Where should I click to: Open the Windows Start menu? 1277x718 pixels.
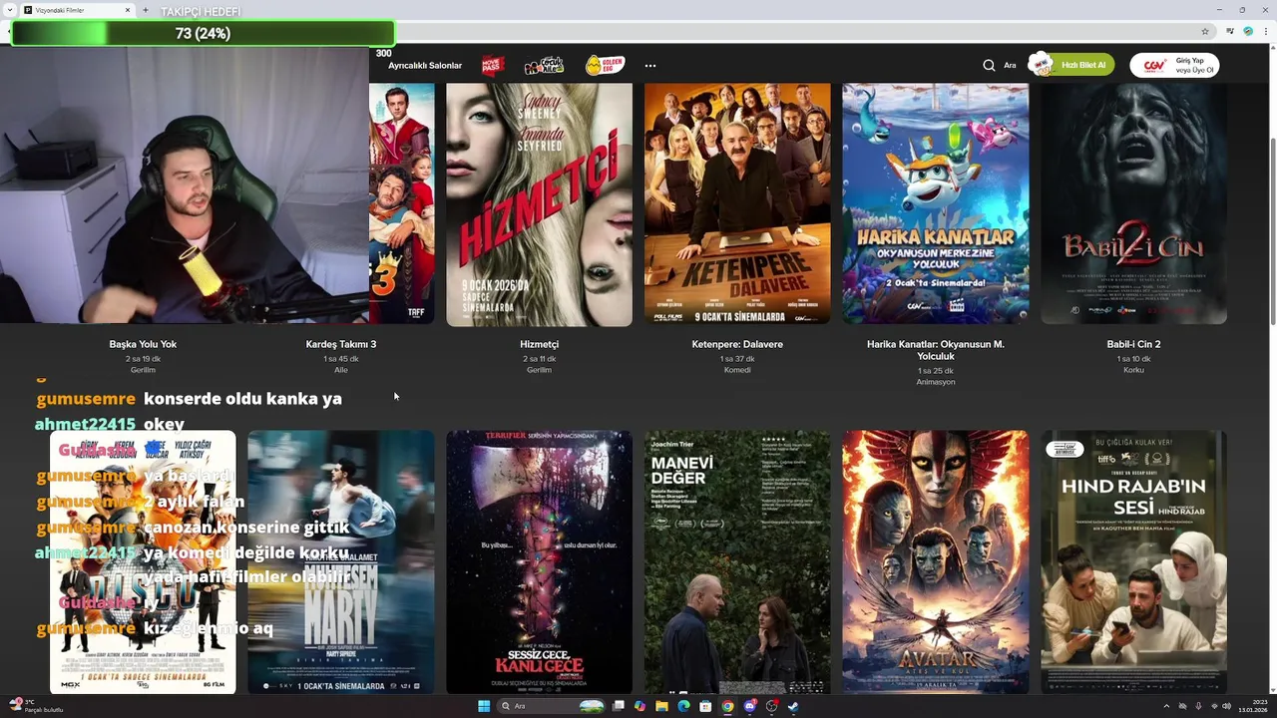pyautogui.click(x=484, y=706)
